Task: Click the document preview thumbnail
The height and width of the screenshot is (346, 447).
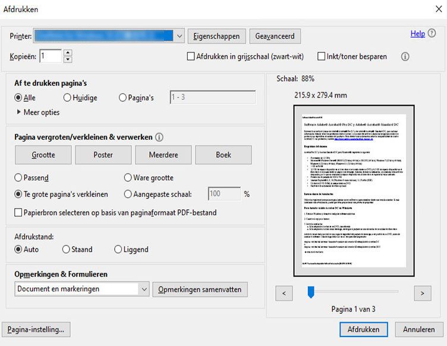Action: pos(354,191)
